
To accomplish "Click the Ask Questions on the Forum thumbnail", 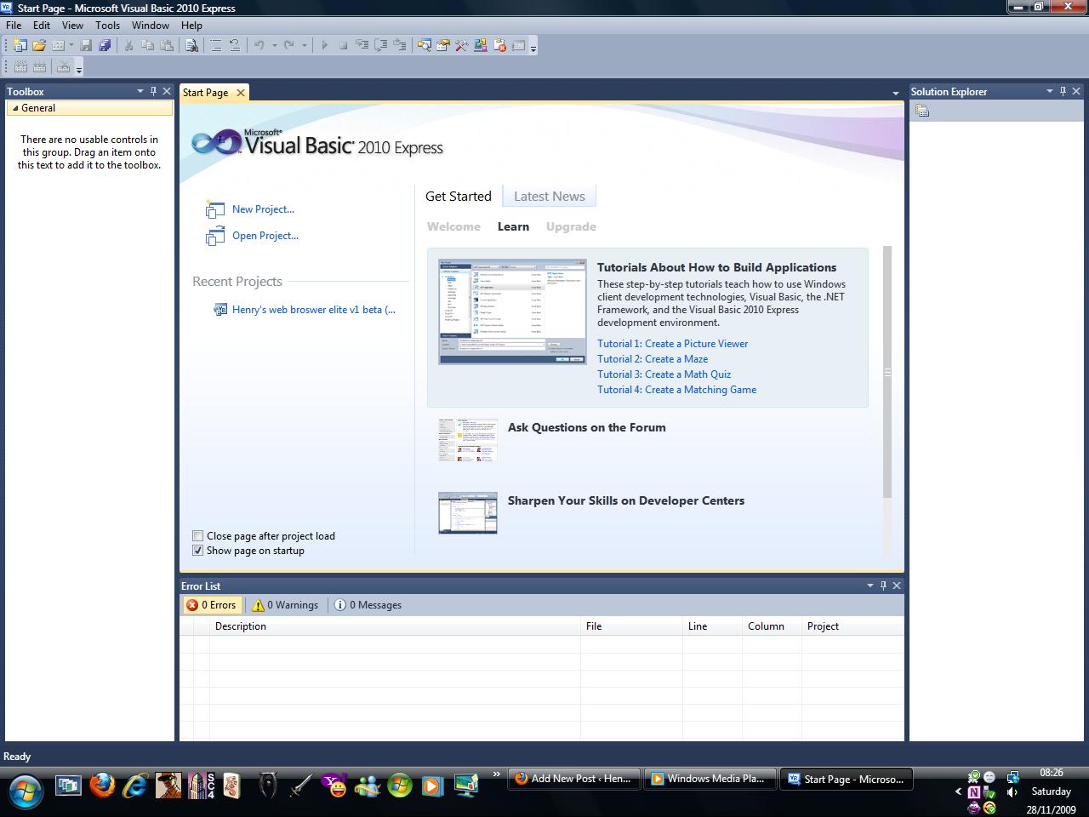I will click(x=468, y=440).
